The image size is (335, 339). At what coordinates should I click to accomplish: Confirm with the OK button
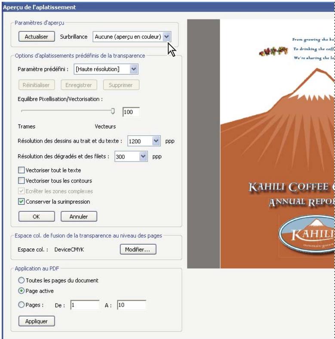(x=37, y=216)
